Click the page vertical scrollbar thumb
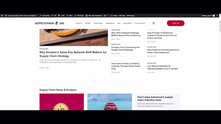The image size is (221, 124). click(220, 26)
